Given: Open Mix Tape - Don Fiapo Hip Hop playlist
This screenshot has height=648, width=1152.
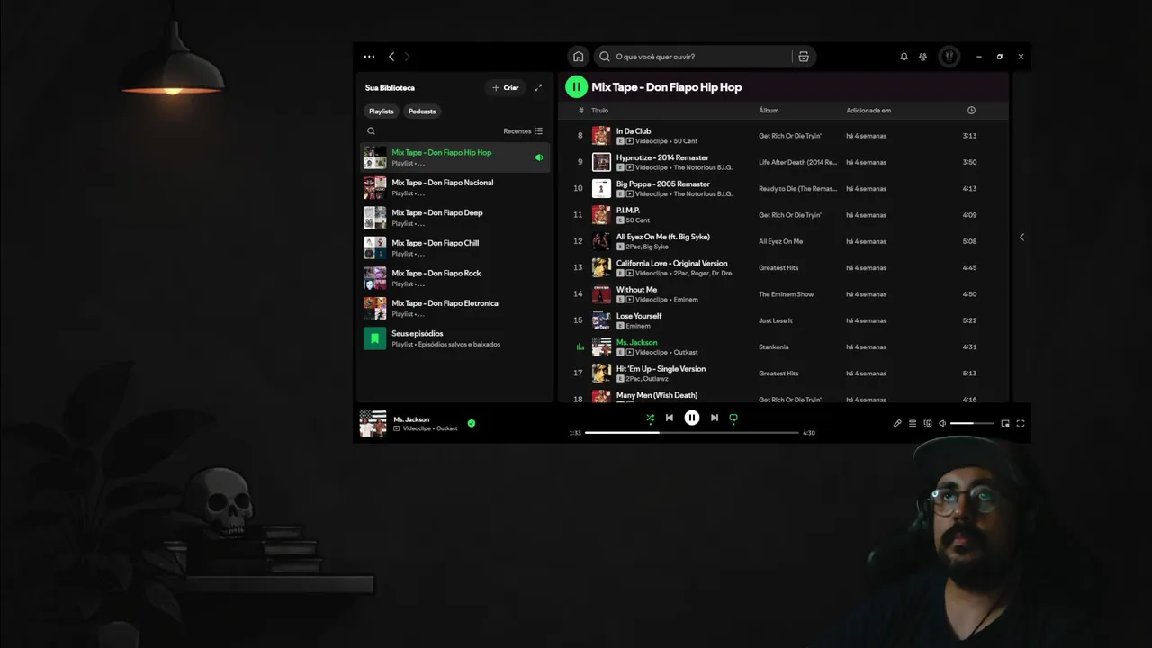Looking at the screenshot, I should click(454, 157).
